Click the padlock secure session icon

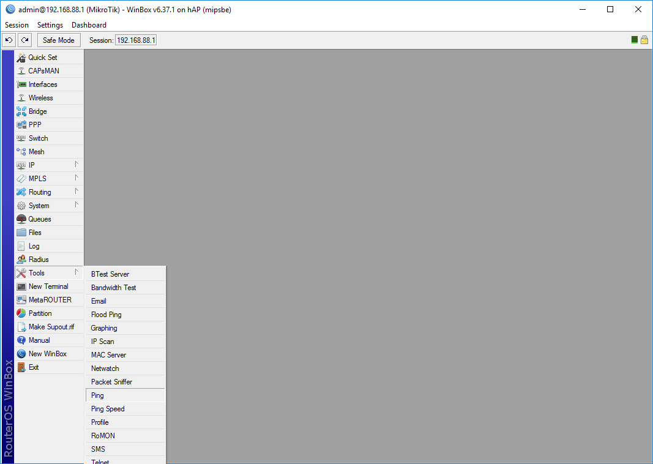click(x=644, y=40)
